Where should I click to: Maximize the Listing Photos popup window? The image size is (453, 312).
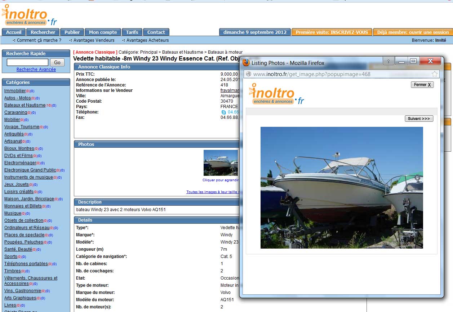click(413, 61)
